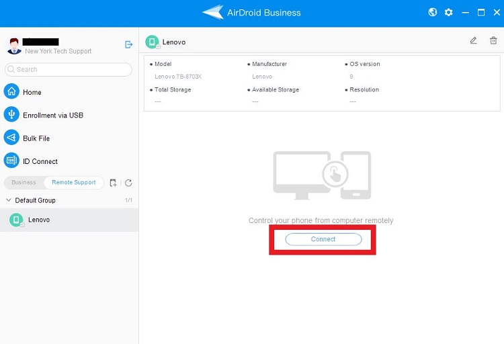
Task: Open the globe language icon in title bar
Action: point(433,13)
